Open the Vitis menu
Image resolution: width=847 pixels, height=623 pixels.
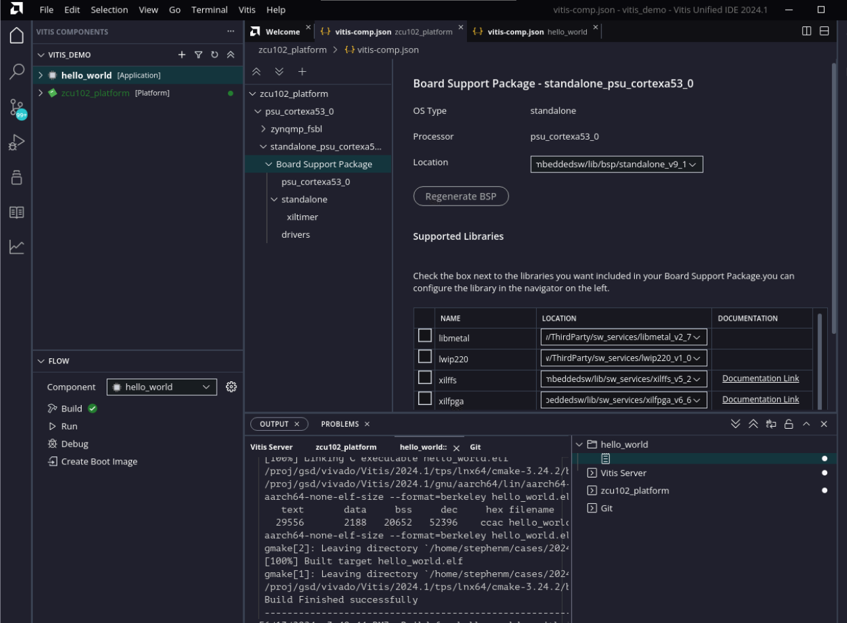point(247,10)
